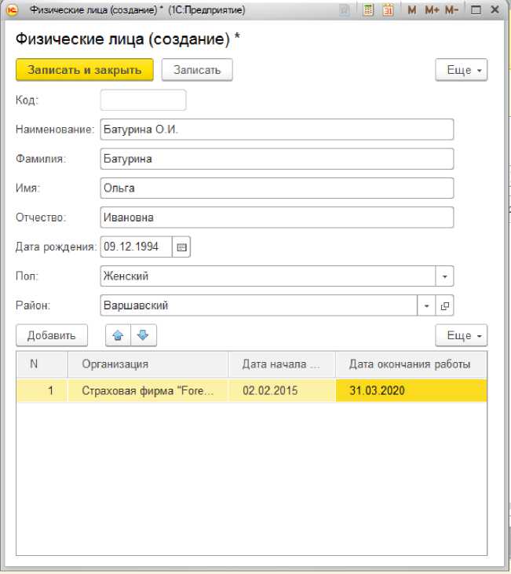Viewport: 511px width, 574px height.
Task: Click the greyed save icon in title bar
Action: 344,10
